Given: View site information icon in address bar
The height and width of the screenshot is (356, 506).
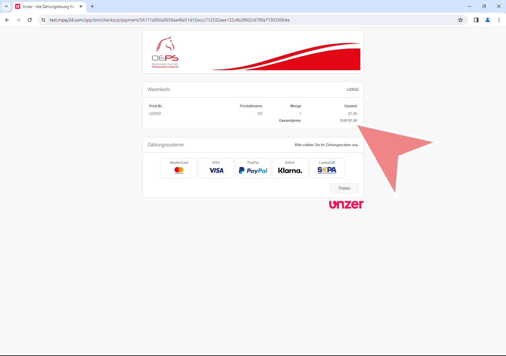Looking at the screenshot, I should (x=43, y=20).
